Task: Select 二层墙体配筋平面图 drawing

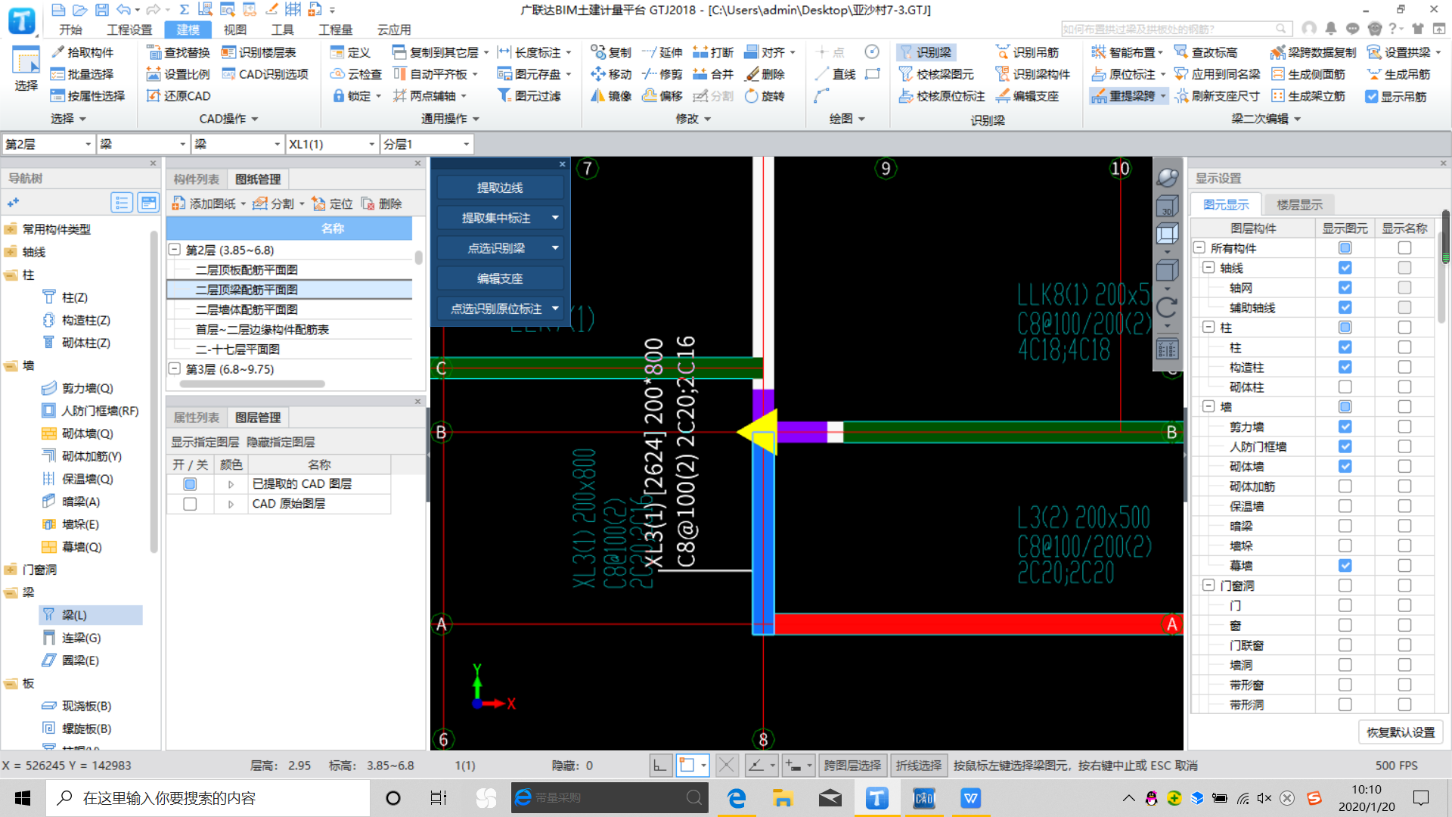Action: tap(247, 309)
